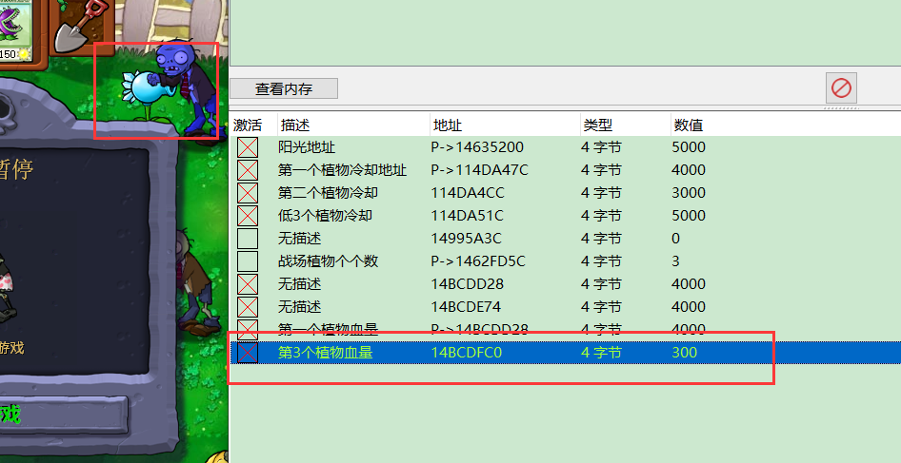Image resolution: width=901 pixels, height=463 pixels.
Task: Click the 4 字节 type of 14BCDE74 row
Action: [x=601, y=307]
